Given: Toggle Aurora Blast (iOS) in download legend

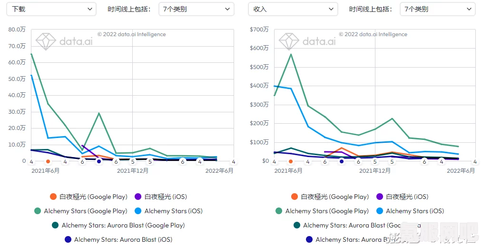Looking at the screenshot, I should tap(118, 239).
